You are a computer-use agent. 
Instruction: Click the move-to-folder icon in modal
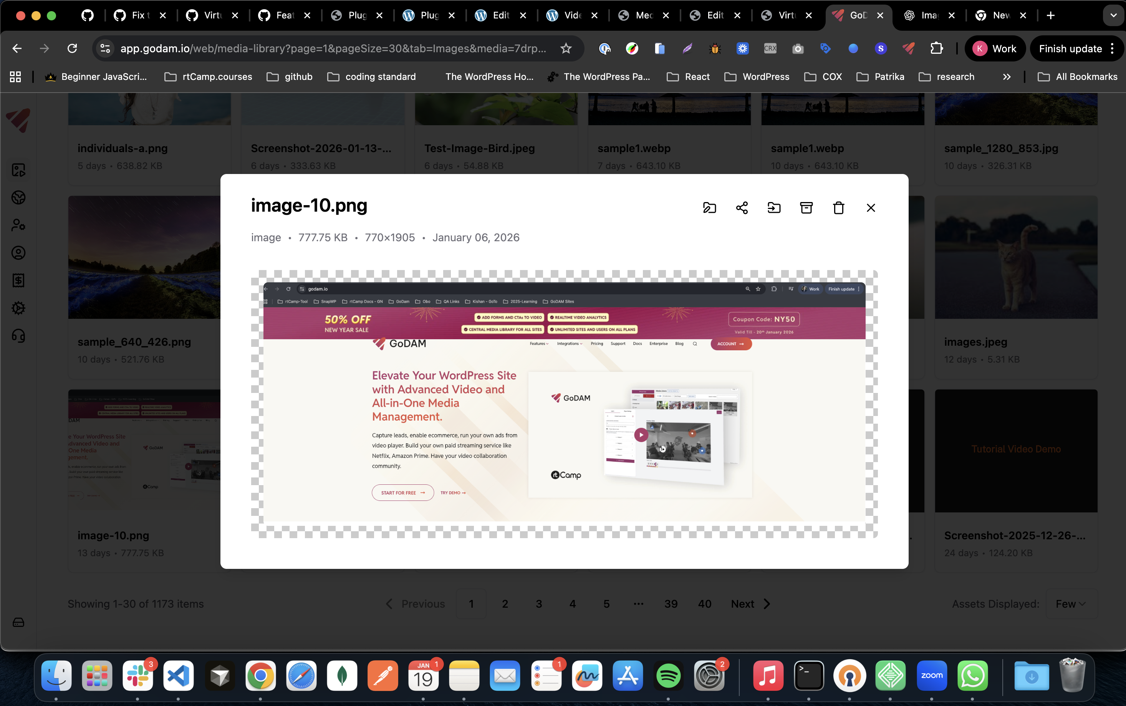pos(774,208)
